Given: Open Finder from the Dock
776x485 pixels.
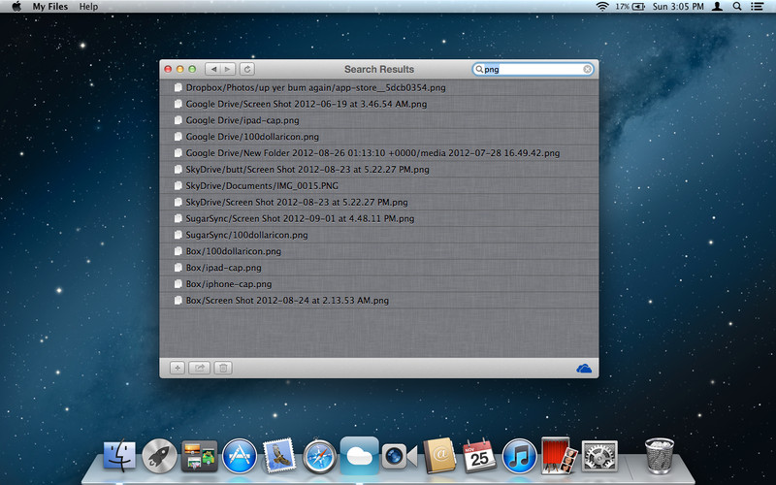Looking at the screenshot, I should click(x=119, y=455).
